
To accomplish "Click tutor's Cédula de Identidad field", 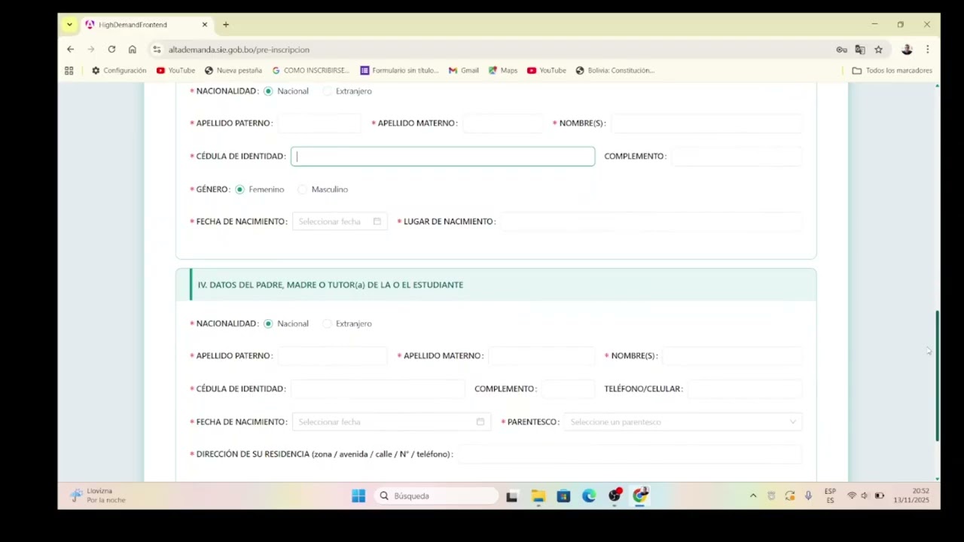I will point(378,389).
